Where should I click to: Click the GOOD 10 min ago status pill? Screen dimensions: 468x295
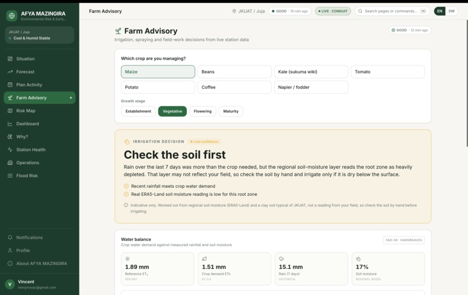click(290, 11)
